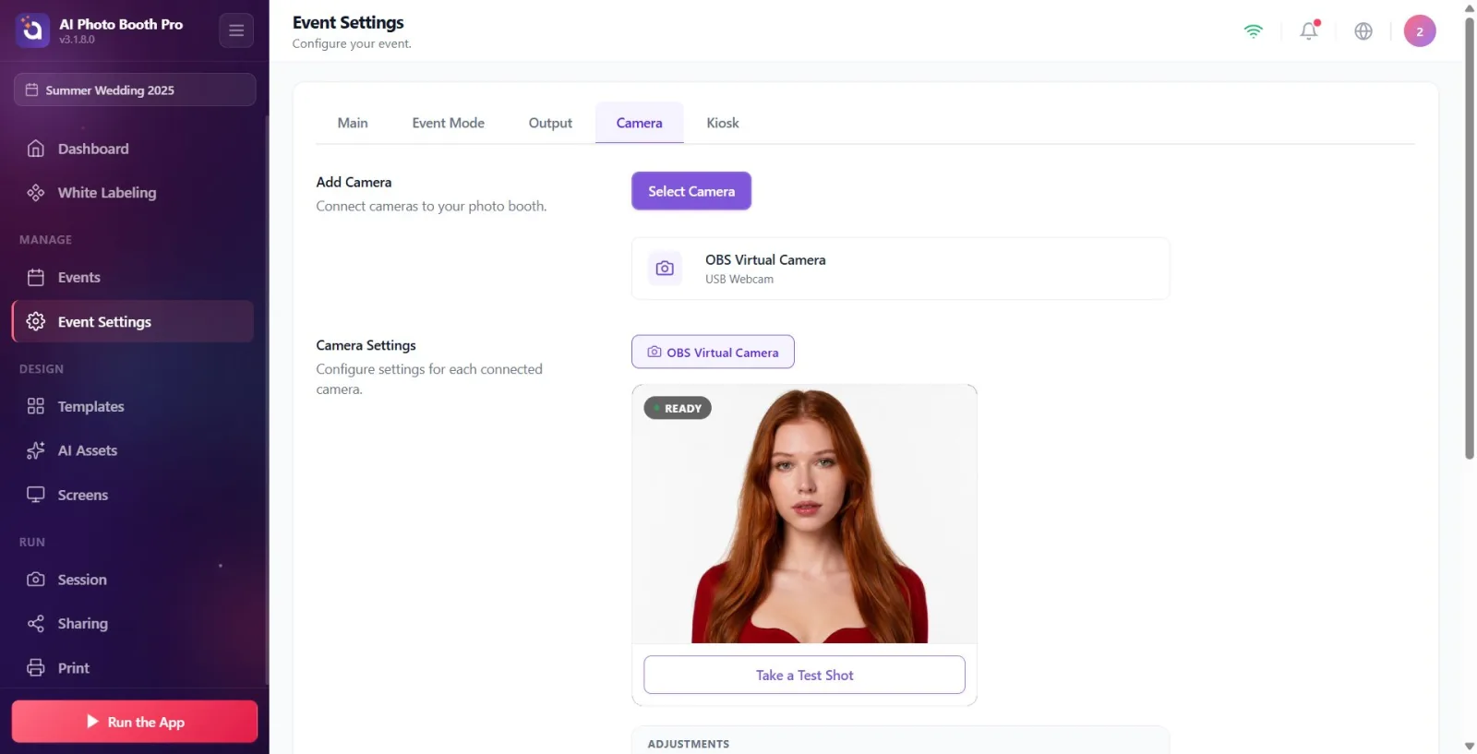Switch to the Kiosk tab
Viewport: 1477px width, 754px height.
pyautogui.click(x=723, y=123)
